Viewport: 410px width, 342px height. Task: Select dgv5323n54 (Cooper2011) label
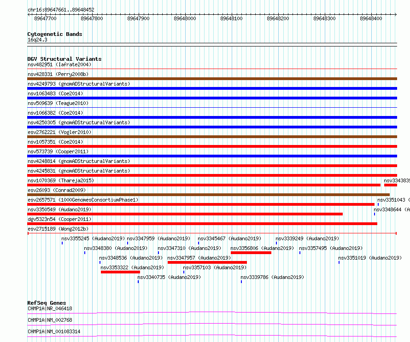(59, 219)
